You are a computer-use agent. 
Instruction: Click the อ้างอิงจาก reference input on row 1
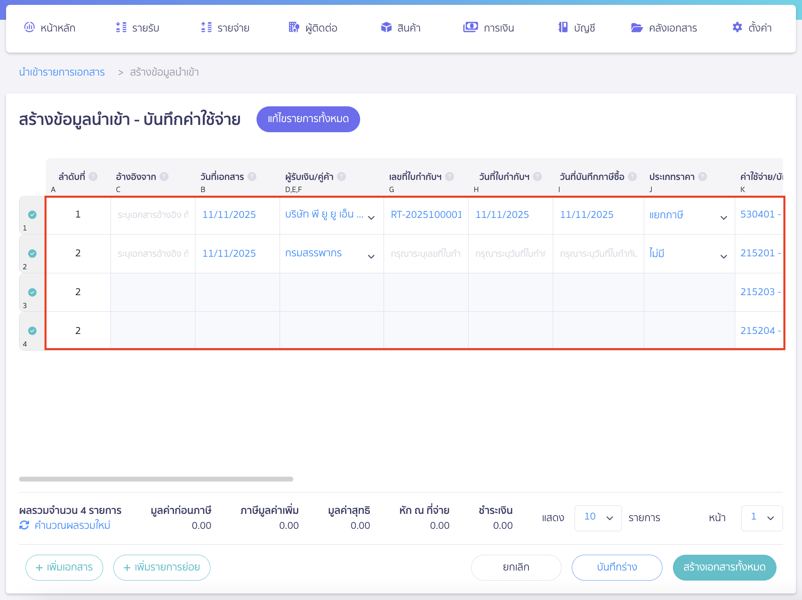[153, 215]
